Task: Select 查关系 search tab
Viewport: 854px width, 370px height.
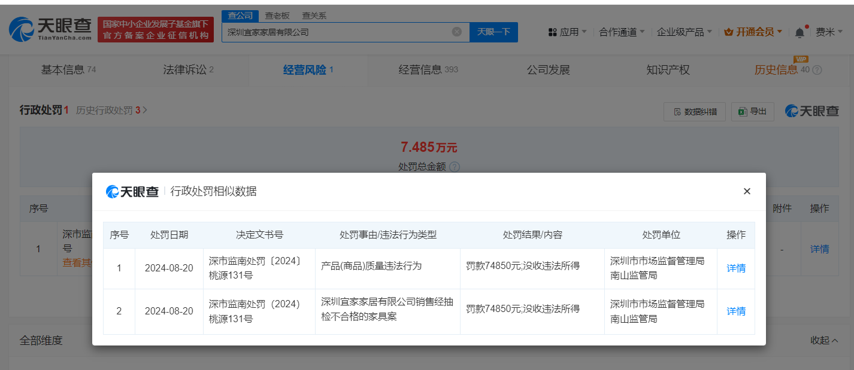Action: coord(314,16)
